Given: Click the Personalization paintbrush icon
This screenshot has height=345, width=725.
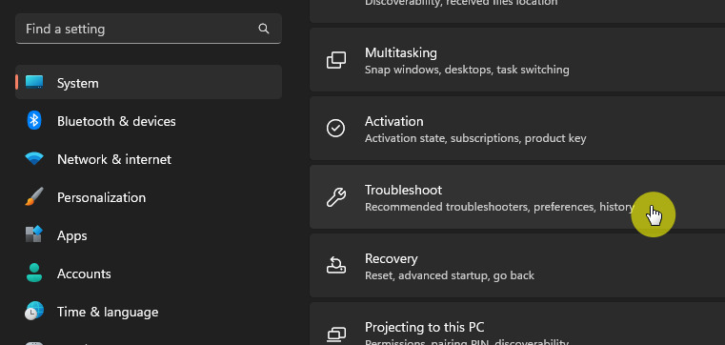Looking at the screenshot, I should [34, 197].
